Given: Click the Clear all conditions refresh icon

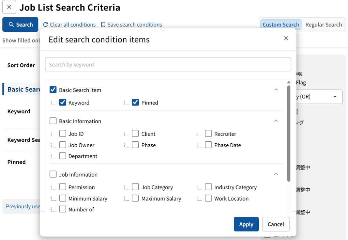Looking at the screenshot, I should pos(45,25).
